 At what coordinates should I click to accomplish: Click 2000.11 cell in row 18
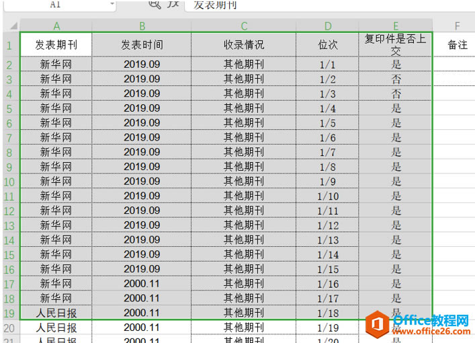[x=142, y=298]
